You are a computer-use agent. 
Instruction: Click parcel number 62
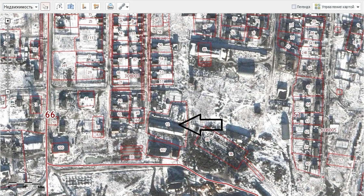point(307,132)
